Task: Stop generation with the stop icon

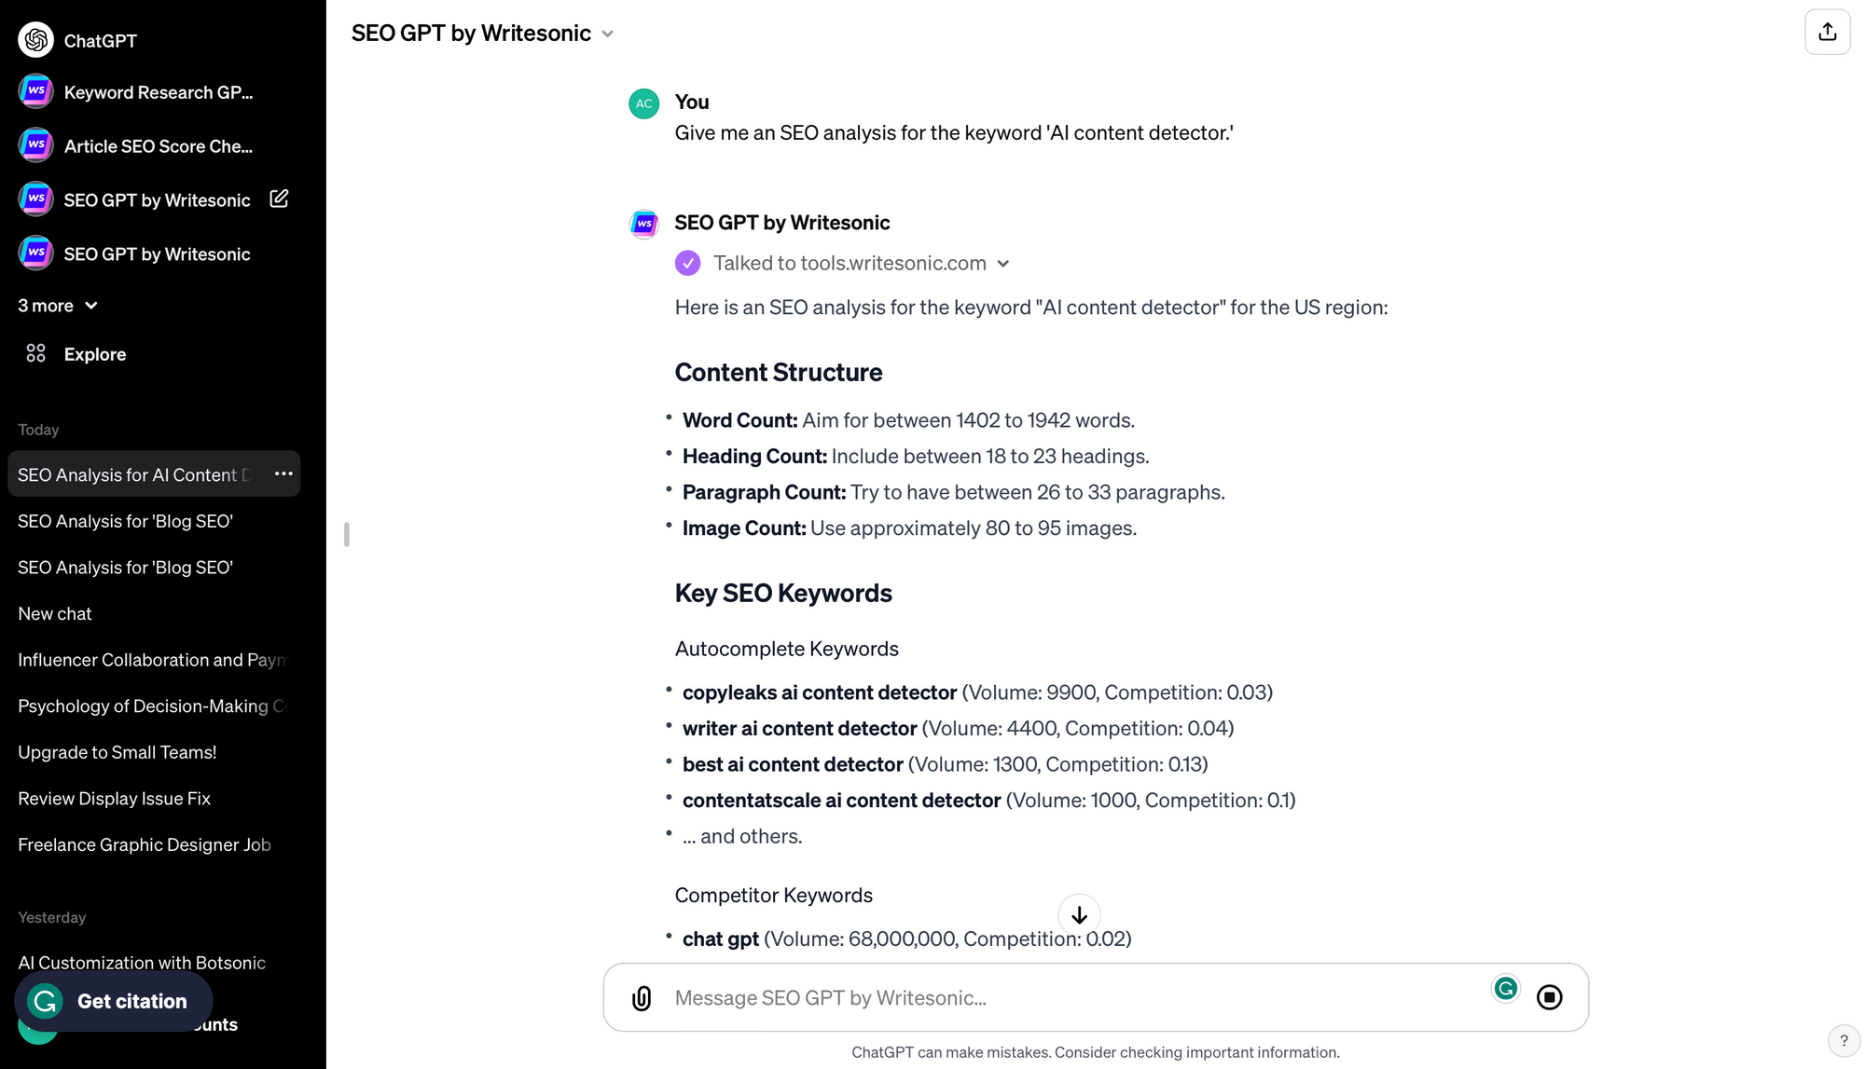Action: click(x=1551, y=996)
